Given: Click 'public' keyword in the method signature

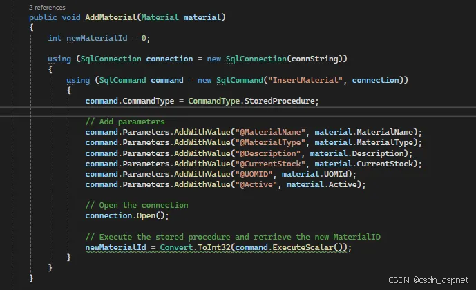Looking at the screenshot, I should (43, 17).
